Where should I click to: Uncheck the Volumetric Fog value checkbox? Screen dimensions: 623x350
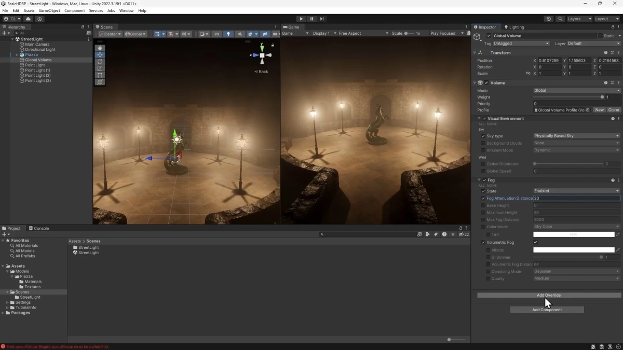coord(535,242)
